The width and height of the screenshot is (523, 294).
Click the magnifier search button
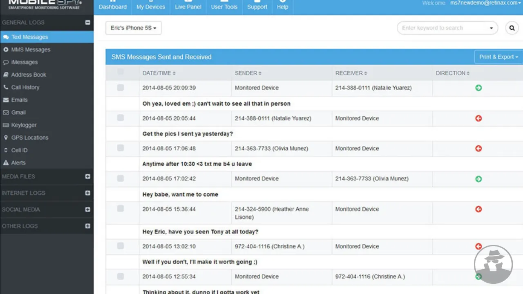click(x=512, y=28)
